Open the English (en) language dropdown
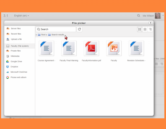This screenshot has width=166, height=129. point(22,16)
